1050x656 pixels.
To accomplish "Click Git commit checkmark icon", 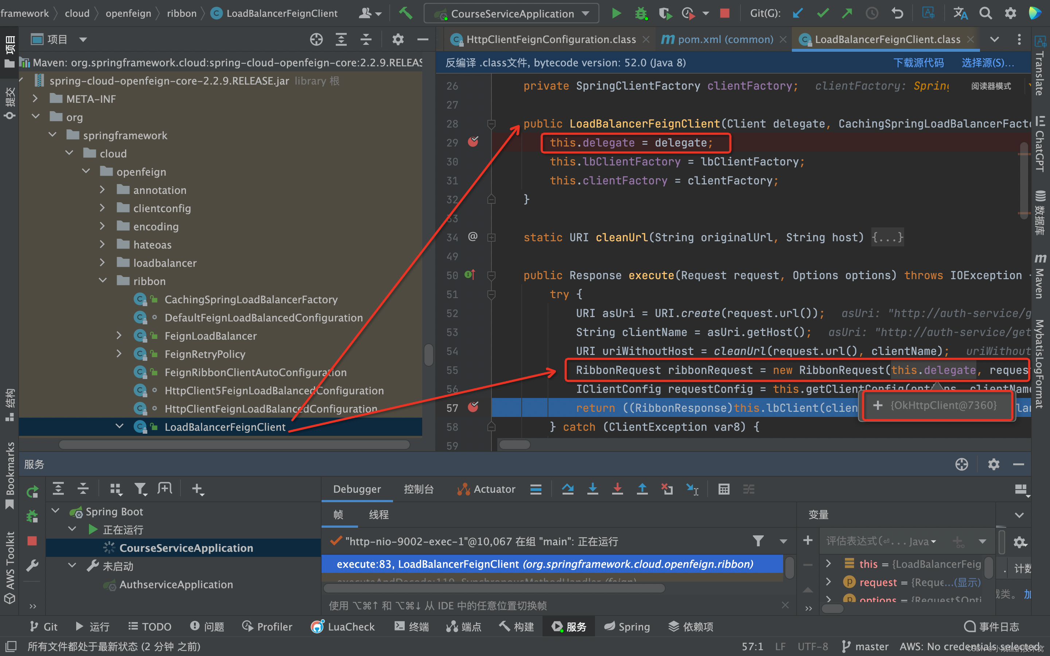I will [822, 13].
